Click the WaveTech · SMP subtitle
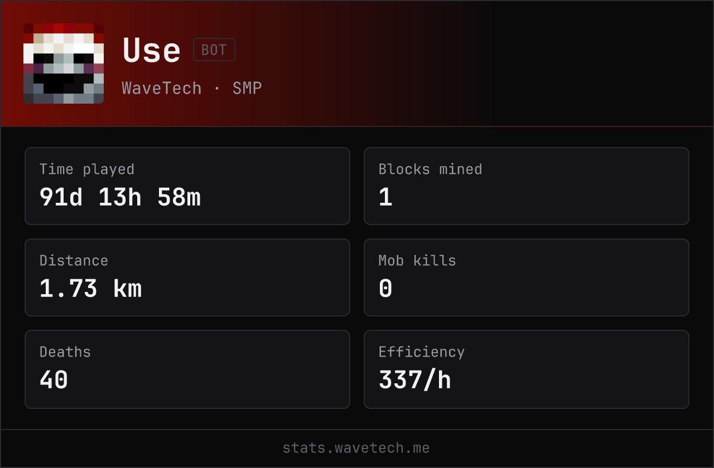The width and height of the screenshot is (714, 468). (192, 88)
